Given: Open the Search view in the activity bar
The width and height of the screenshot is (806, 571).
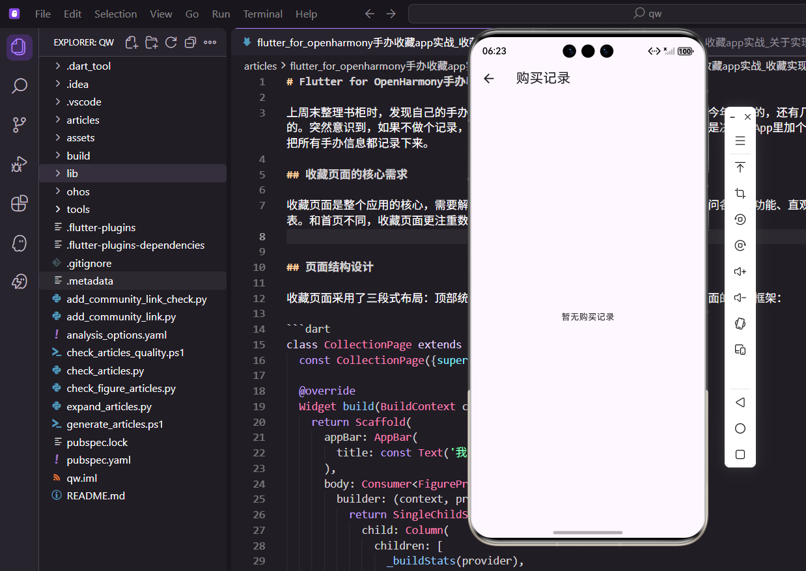Looking at the screenshot, I should coord(20,86).
